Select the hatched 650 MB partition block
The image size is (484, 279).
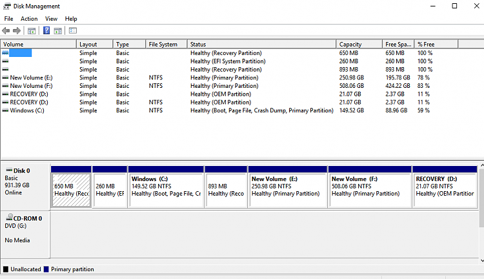click(71, 191)
